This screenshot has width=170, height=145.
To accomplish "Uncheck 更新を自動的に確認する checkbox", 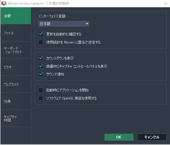I will pyautogui.click(x=41, y=34).
